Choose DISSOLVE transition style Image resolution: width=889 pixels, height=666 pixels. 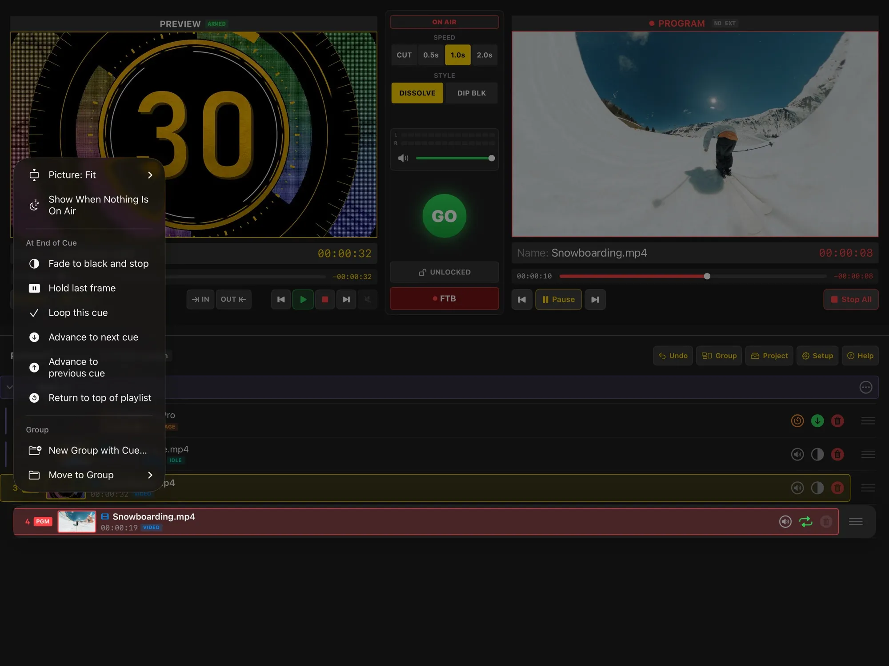point(417,93)
